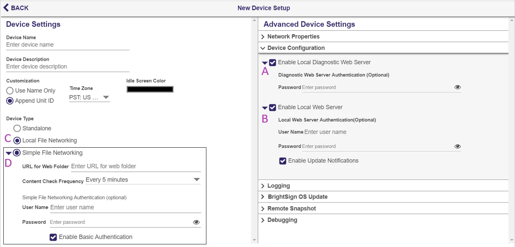This screenshot has width=515, height=247.
Task: Uncheck Enable Local Web Server
Action: [x=273, y=108]
